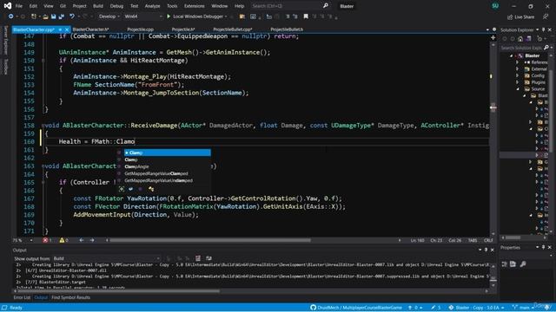Click the editor split window plus icon
Viewport: 556px width, 312px height.
493,37
